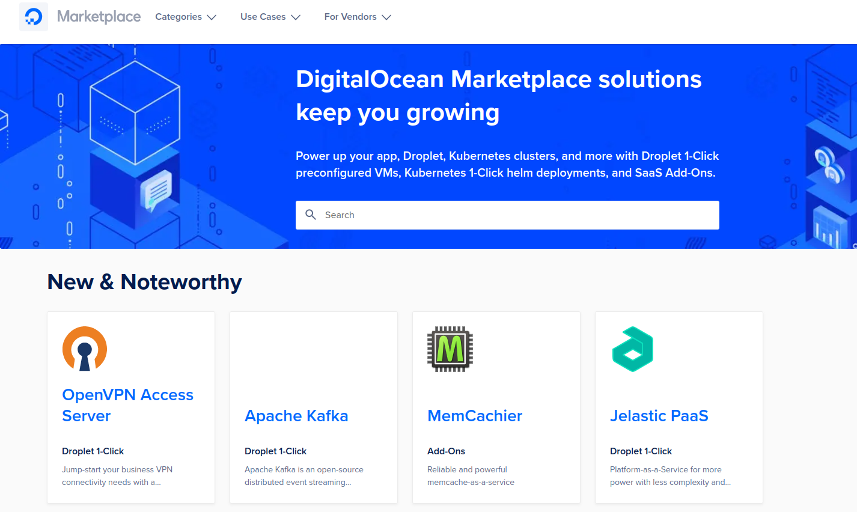Screen dimensions: 857x512
Task: Expand the Categories dropdown menu
Action: 186,17
